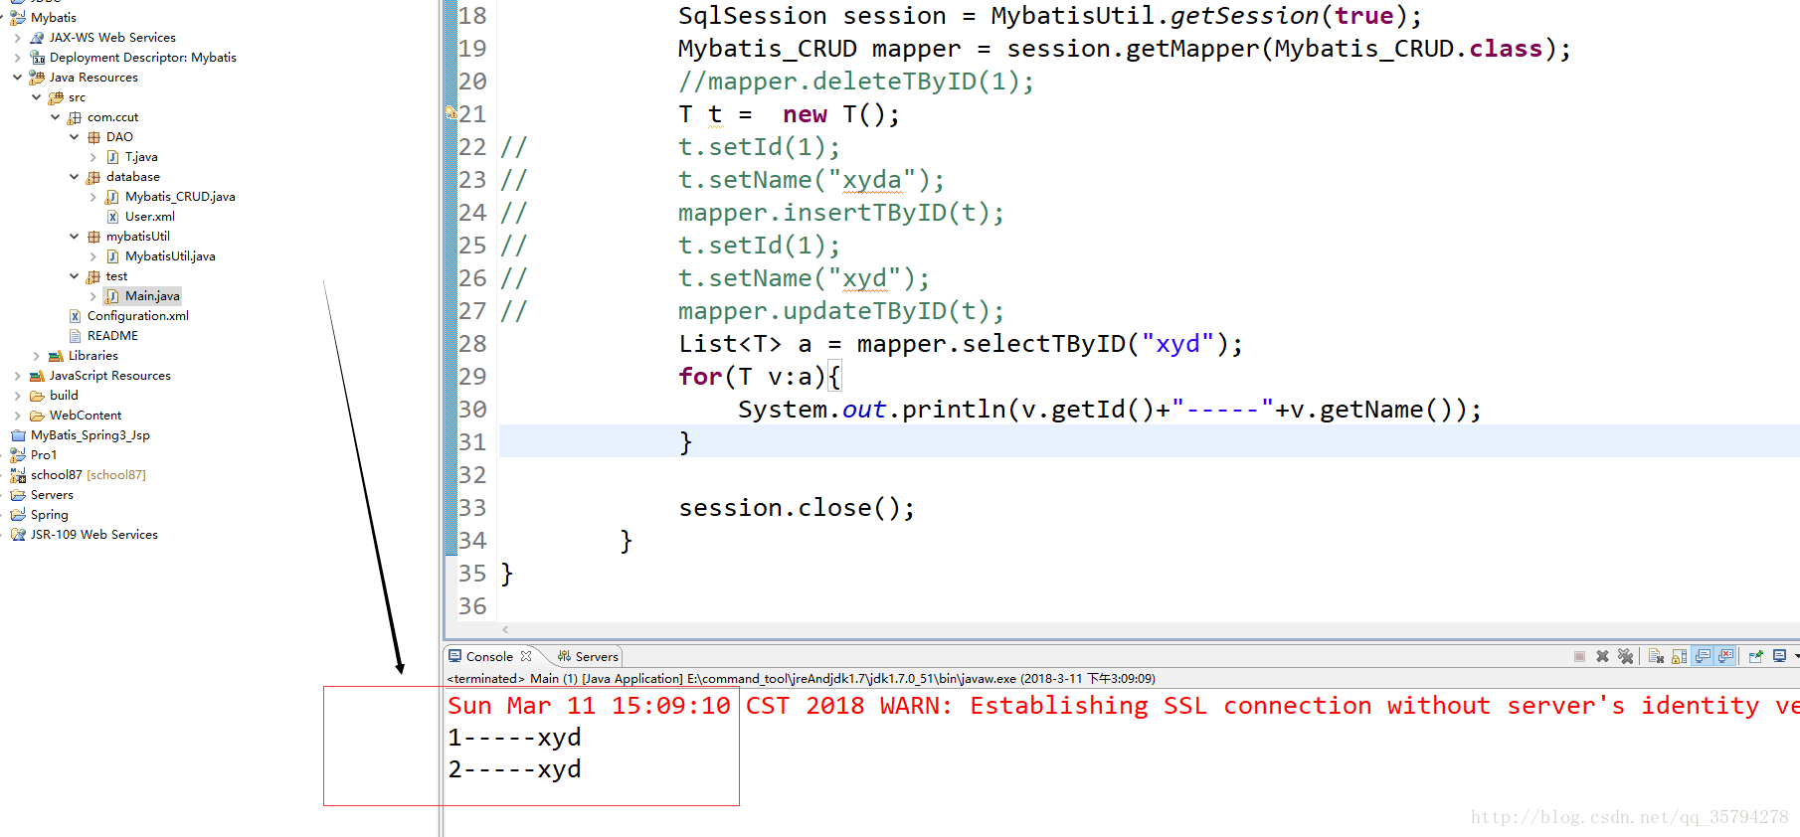The width and height of the screenshot is (1800, 837).
Task: Select the Spring project
Action: coord(49,515)
